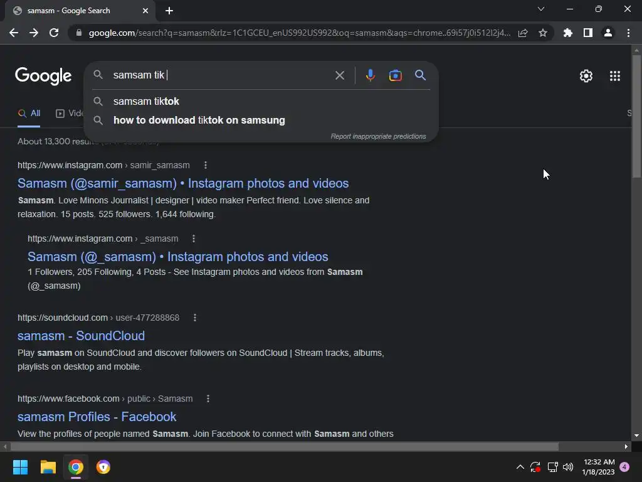This screenshot has width=642, height=482.
Task: Open the Chrome profile menu
Action: point(608,33)
